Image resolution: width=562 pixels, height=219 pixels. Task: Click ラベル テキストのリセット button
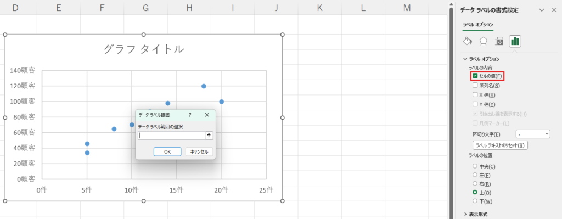[501, 145]
